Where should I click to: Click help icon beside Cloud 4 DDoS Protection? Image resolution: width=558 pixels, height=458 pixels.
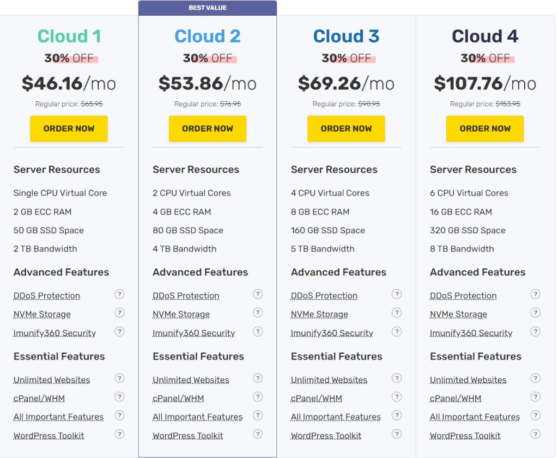coord(536,295)
